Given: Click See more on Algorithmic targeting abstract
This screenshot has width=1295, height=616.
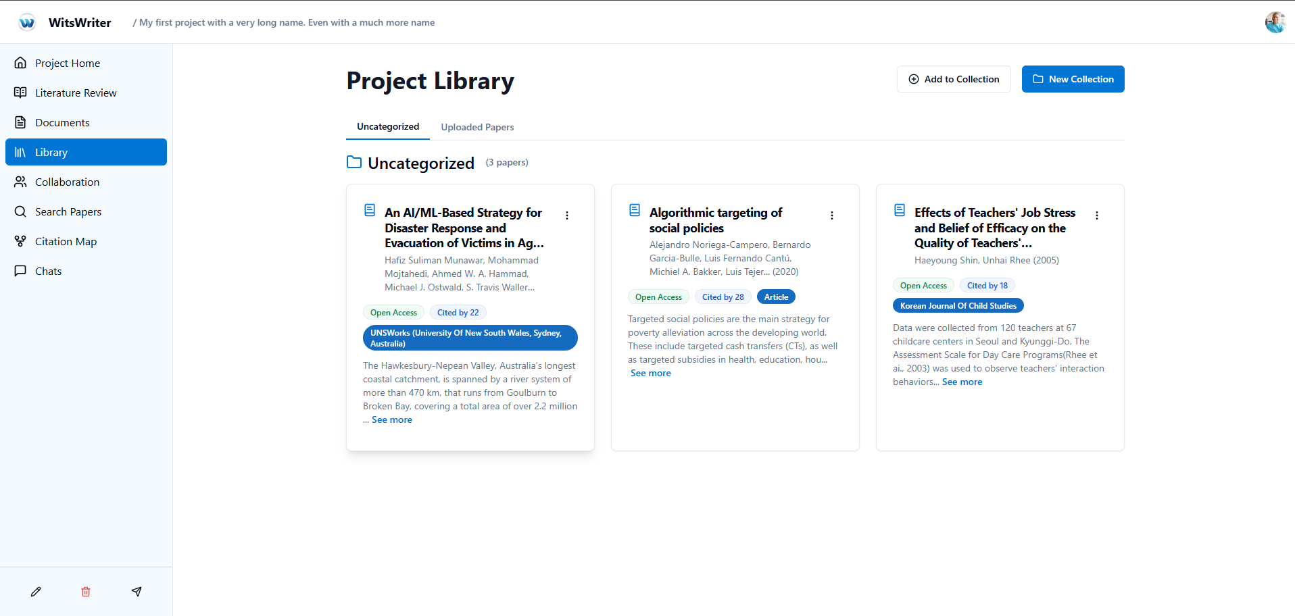Looking at the screenshot, I should 651,373.
